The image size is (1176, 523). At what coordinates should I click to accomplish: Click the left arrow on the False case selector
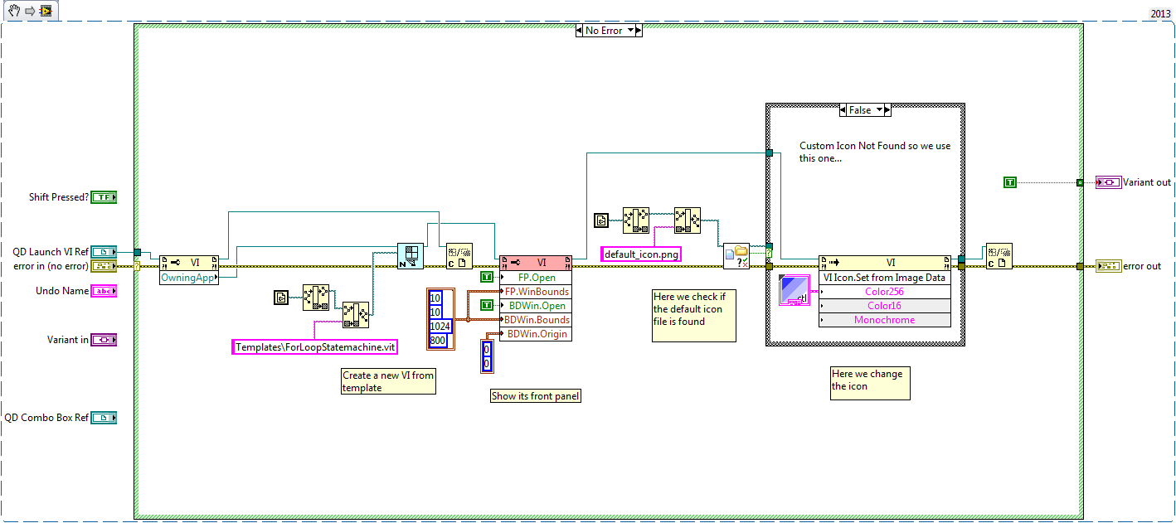pyautogui.click(x=843, y=109)
